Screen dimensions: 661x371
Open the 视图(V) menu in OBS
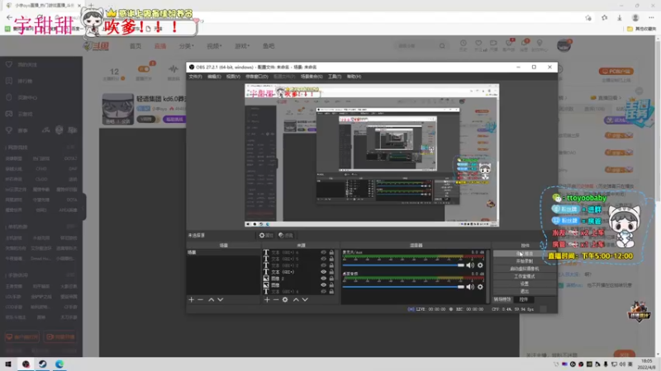(x=233, y=77)
